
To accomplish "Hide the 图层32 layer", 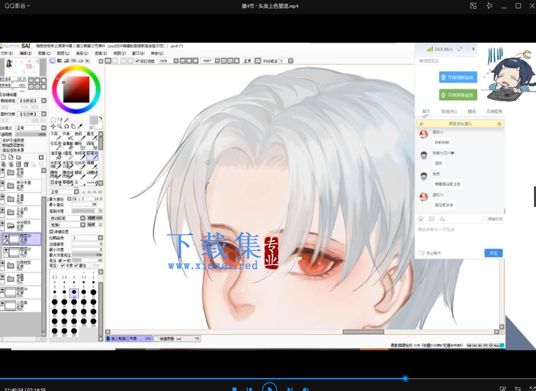I will (x=6, y=250).
